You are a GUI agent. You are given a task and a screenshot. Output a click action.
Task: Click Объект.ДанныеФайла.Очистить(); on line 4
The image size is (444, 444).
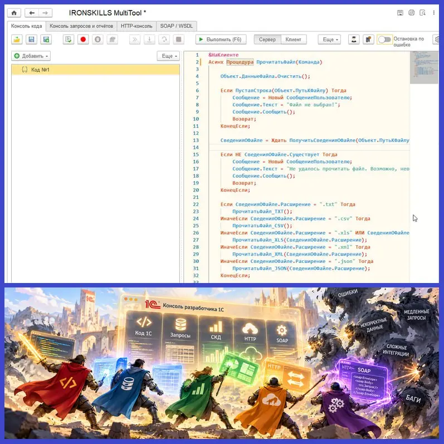pos(265,76)
